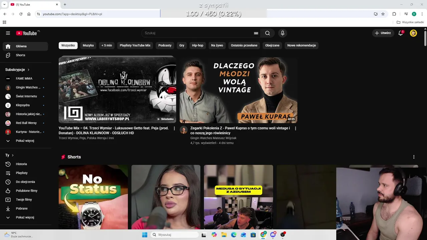Select the < 5 min filter chip
This screenshot has width=427, height=240.
[x=107, y=45]
